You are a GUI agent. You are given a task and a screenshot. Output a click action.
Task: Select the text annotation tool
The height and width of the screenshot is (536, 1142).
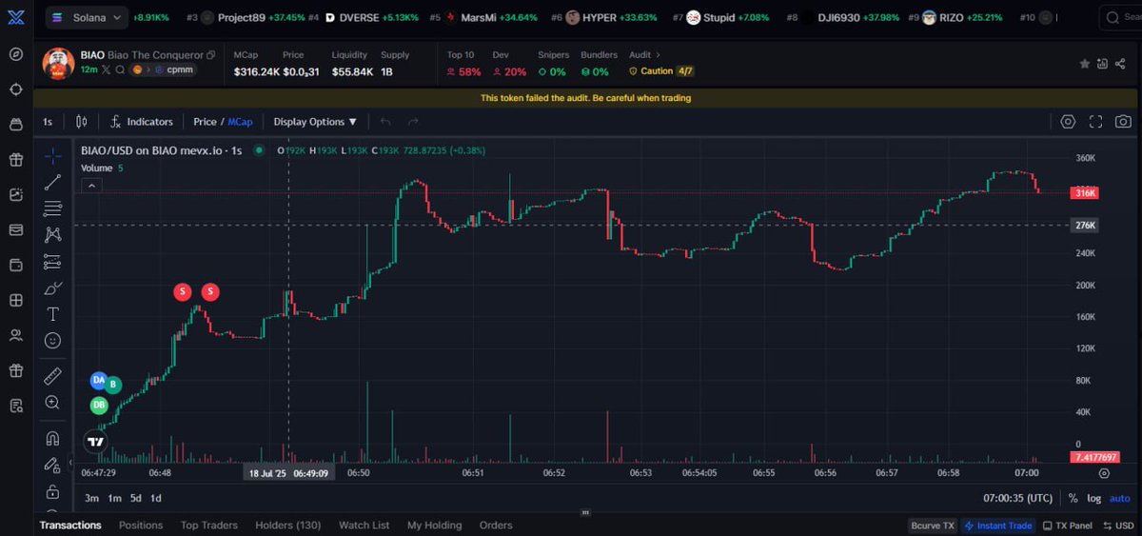52,314
